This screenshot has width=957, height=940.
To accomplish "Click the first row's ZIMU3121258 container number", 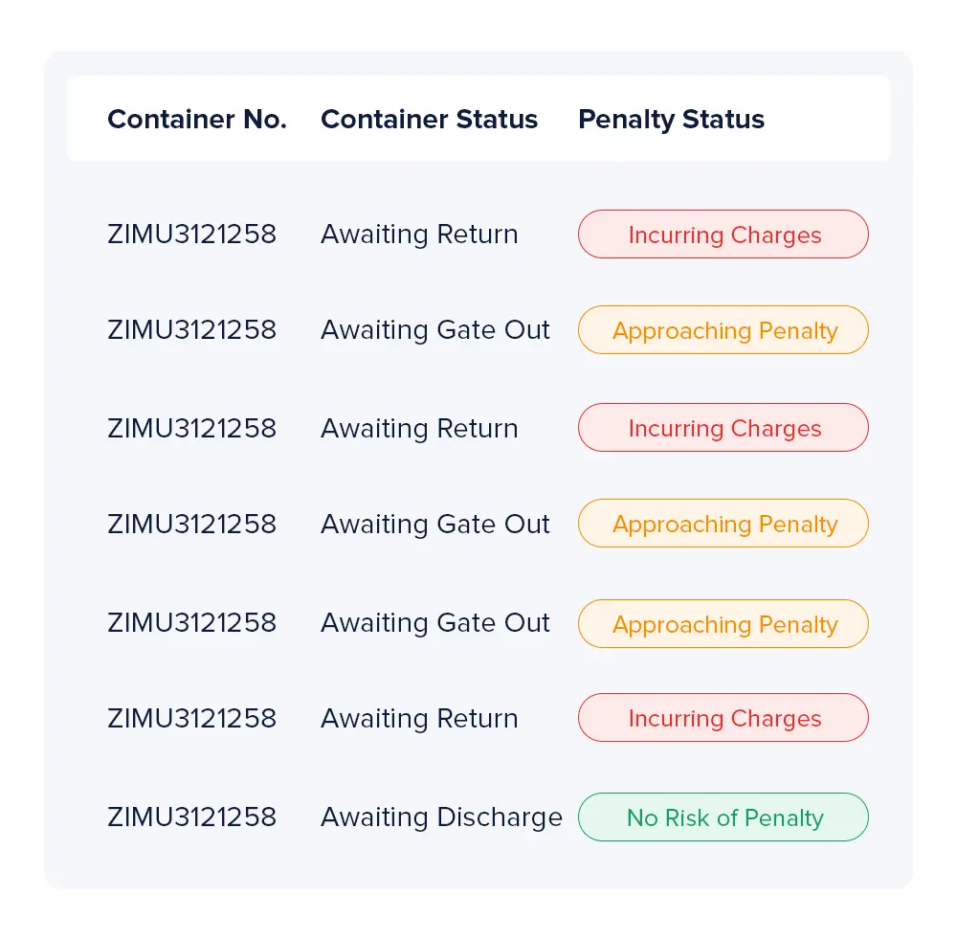I will pyautogui.click(x=191, y=235).
